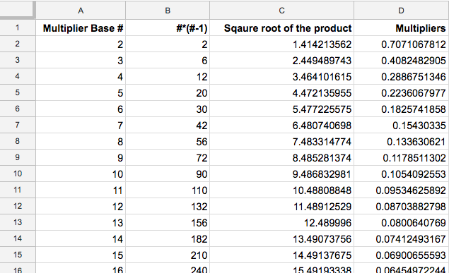Viewport: 449px width, 273px height.
Task: Select row 4 header
Action: [x=18, y=76]
